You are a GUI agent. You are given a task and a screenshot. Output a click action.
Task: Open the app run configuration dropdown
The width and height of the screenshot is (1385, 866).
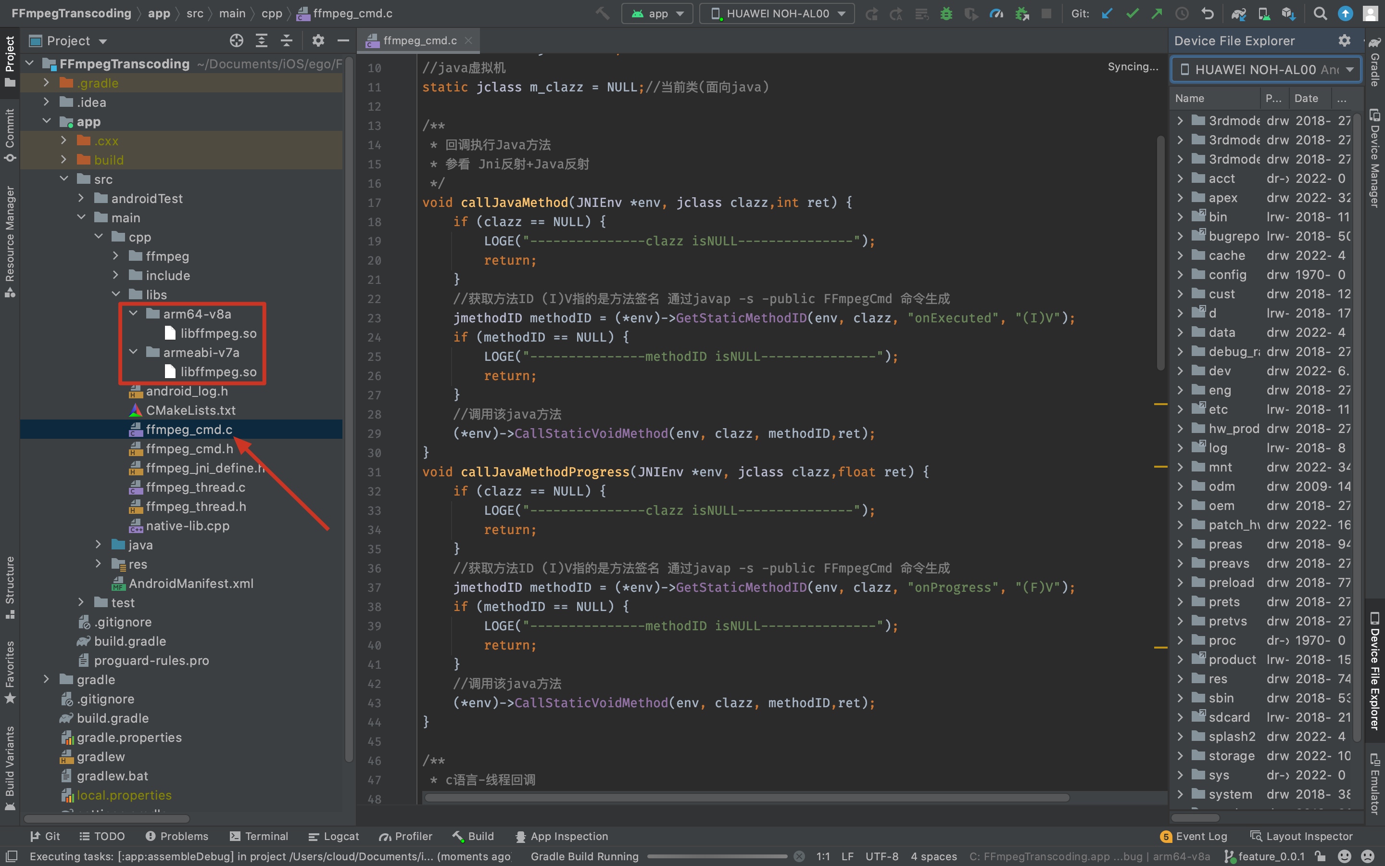pos(657,14)
